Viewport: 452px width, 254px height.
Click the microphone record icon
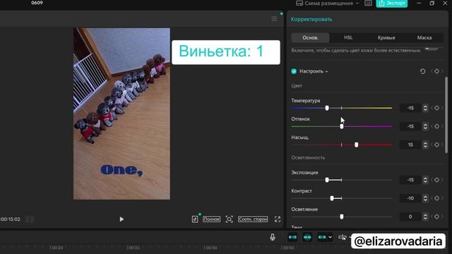[273, 237]
